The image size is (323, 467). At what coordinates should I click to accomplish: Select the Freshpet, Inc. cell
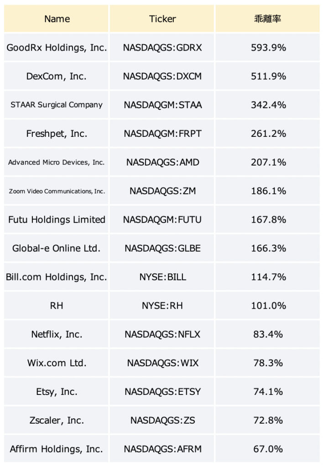(56, 134)
